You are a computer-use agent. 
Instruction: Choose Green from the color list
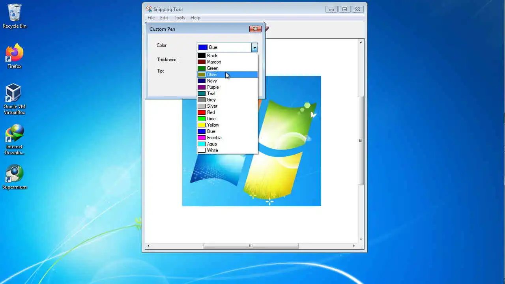point(227,68)
